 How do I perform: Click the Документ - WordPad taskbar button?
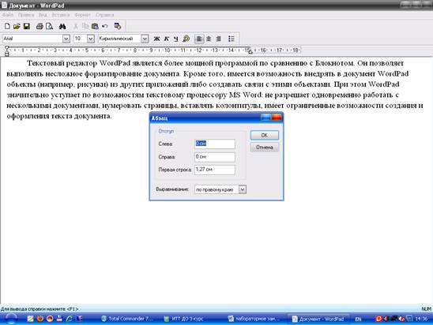[318, 319]
